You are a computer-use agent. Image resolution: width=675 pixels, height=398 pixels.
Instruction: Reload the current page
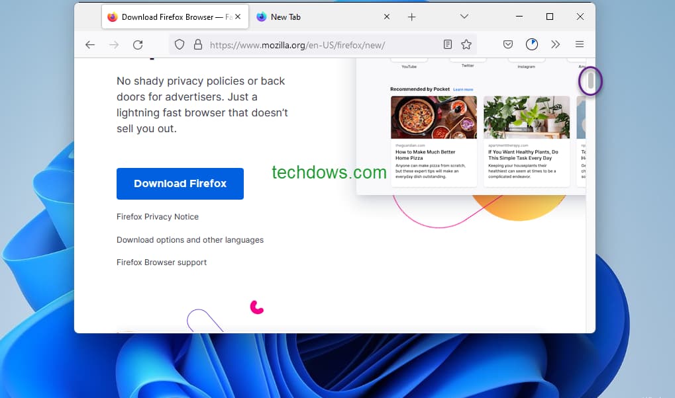point(138,45)
